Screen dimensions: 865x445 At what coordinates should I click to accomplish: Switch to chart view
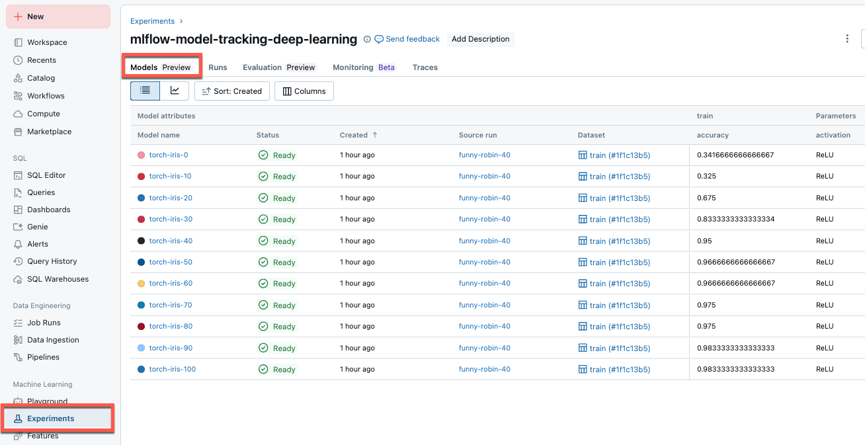(175, 91)
